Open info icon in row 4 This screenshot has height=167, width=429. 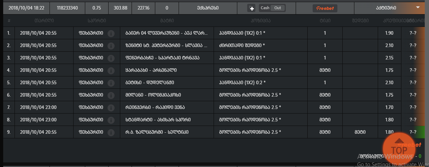coord(111,70)
